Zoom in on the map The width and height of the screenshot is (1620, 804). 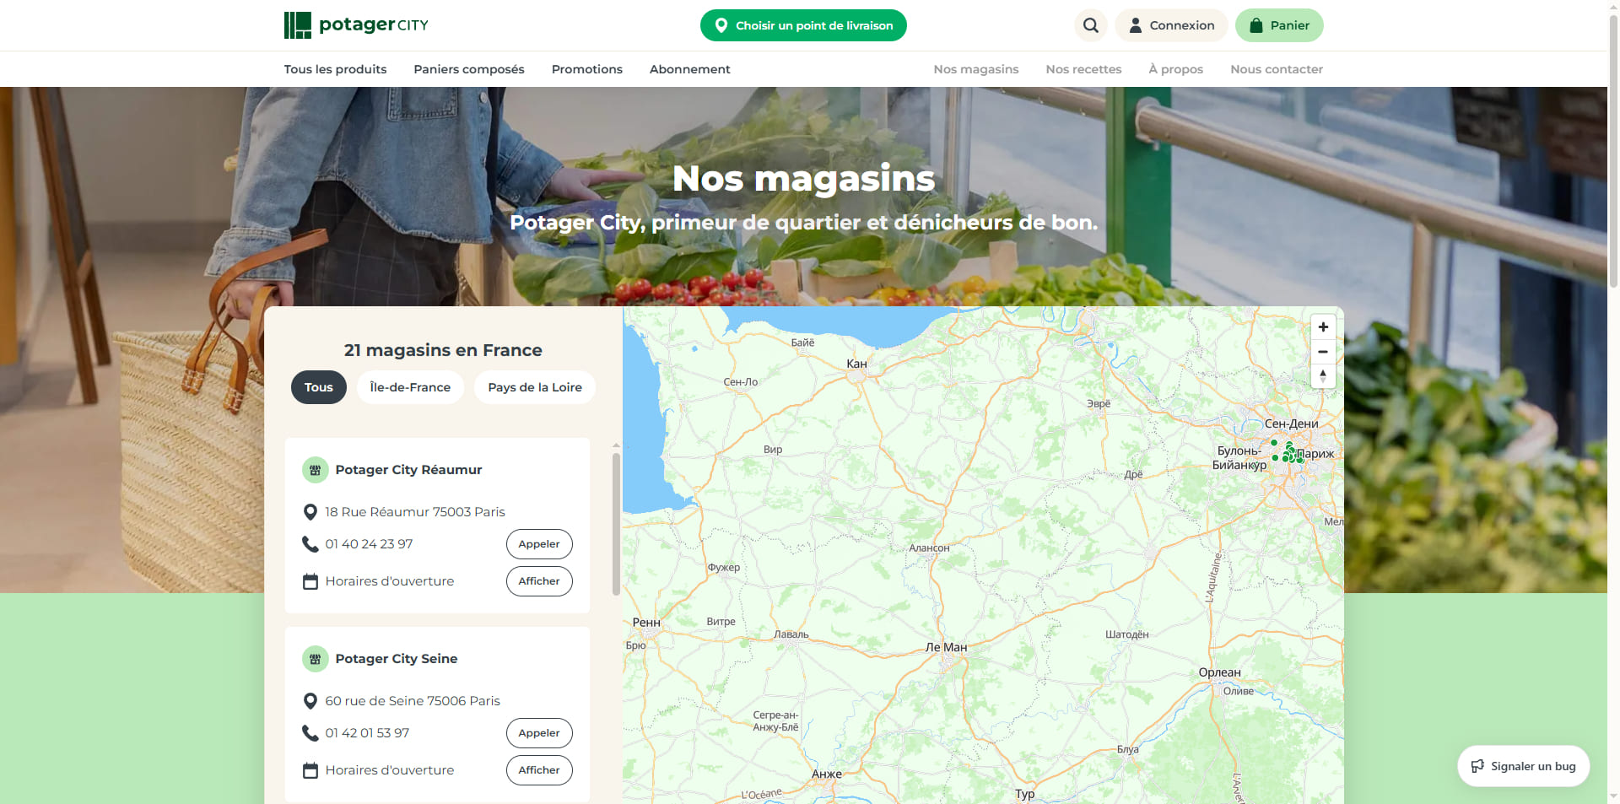[x=1323, y=327]
